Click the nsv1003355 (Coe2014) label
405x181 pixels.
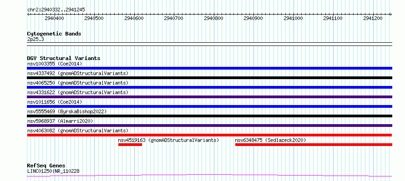click(55, 64)
